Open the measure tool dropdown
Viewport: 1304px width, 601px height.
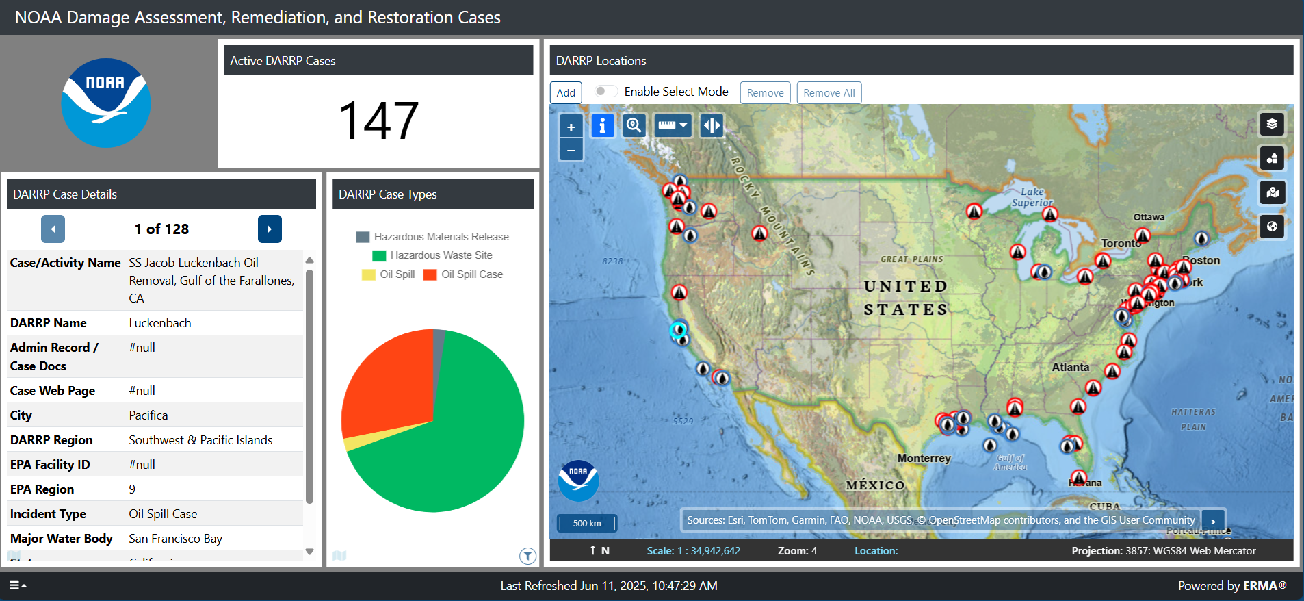coord(673,126)
